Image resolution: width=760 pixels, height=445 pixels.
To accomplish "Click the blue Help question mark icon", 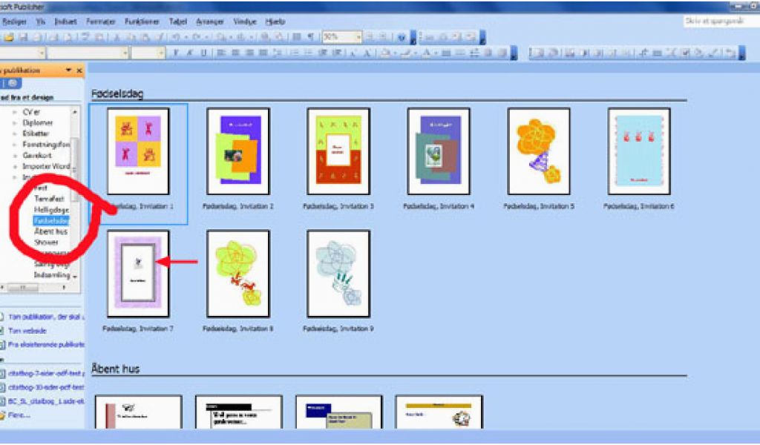I will pos(402,37).
